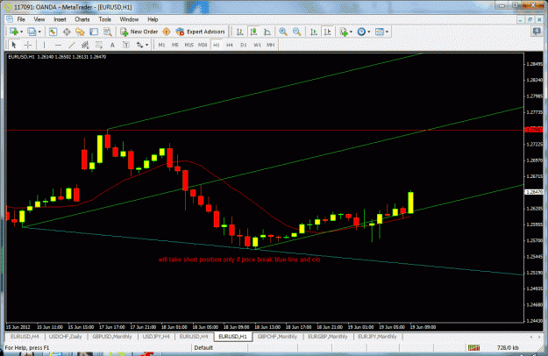Select the arrow Cursor tool
Viewport: 548px width, 356px height.
[x=14, y=45]
